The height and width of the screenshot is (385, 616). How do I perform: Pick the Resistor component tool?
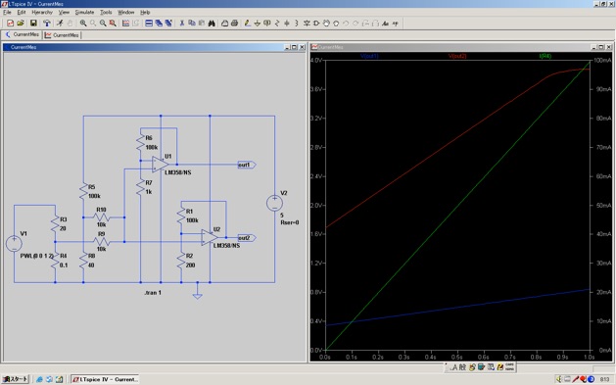(x=276, y=24)
